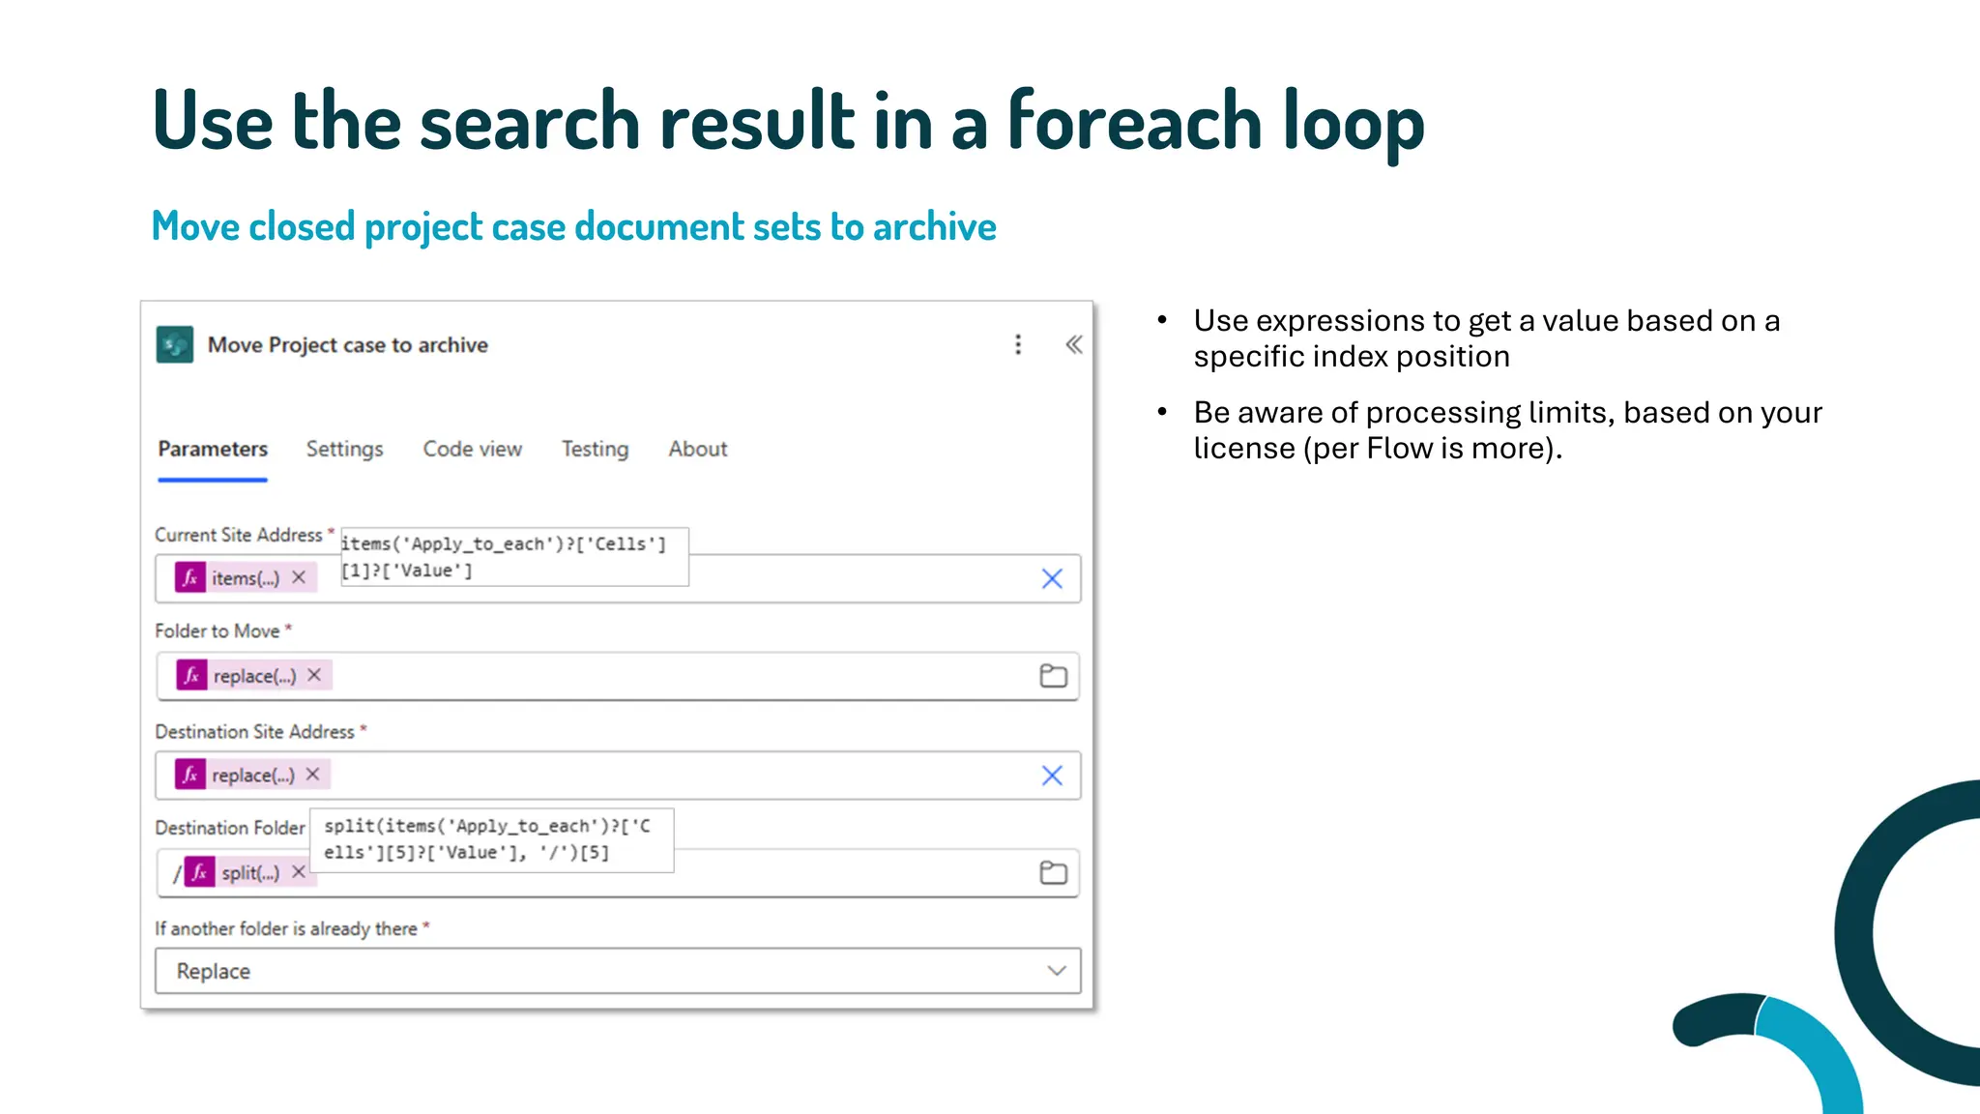The height and width of the screenshot is (1114, 1980).
Task: Click the dropdown chevron next to Replace
Action: (1057, 971)
